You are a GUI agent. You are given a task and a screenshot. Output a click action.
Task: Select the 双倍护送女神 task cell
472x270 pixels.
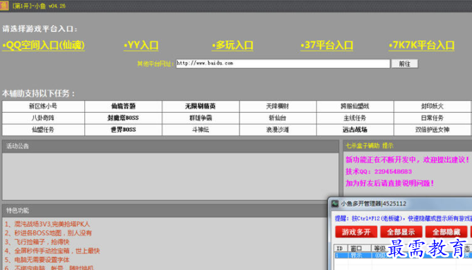tap(433, 129)
